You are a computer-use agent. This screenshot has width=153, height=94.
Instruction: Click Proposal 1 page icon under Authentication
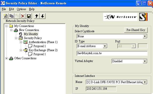click(30, 46)
